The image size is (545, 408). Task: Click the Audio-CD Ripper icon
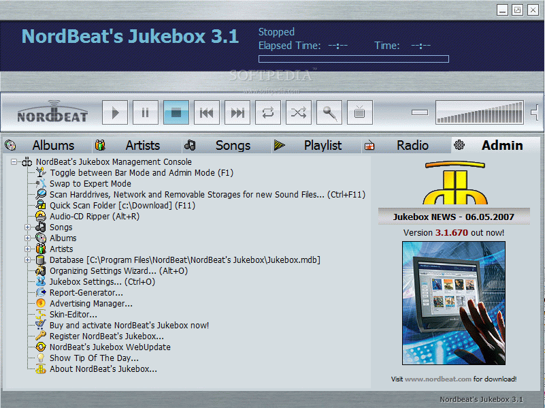click(41, 217)
